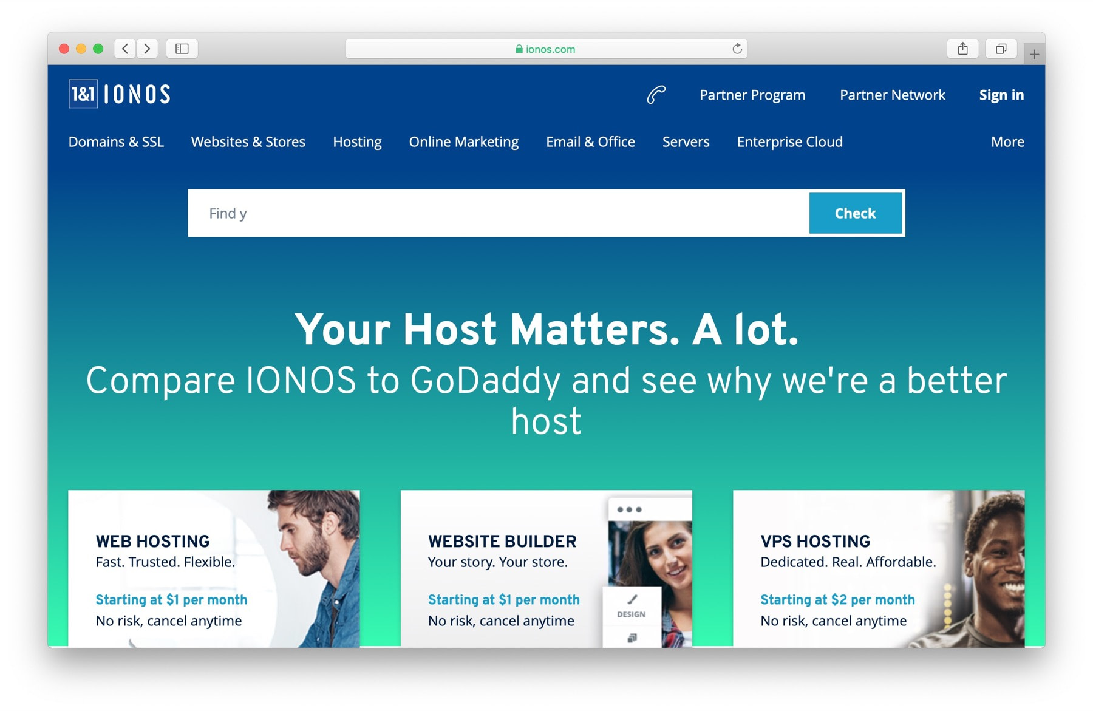Open the VPS Hosting card
This screenshot has height=711, width=1093.
tap(879, 568)
